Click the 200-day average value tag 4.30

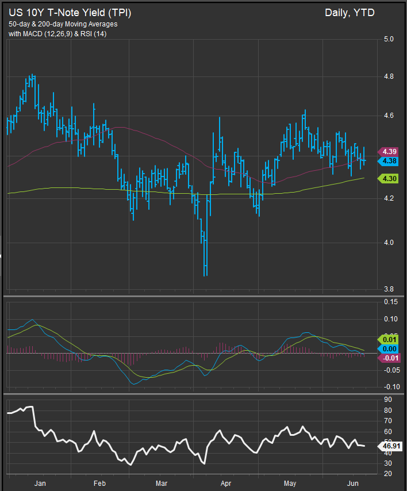click(x=388, y=178)
